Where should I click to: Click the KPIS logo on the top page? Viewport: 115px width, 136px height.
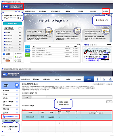(x=13, y=7)
